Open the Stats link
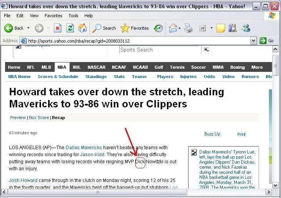Image resolution: width=281 pixels, height=198 pixels. [119, 77]
